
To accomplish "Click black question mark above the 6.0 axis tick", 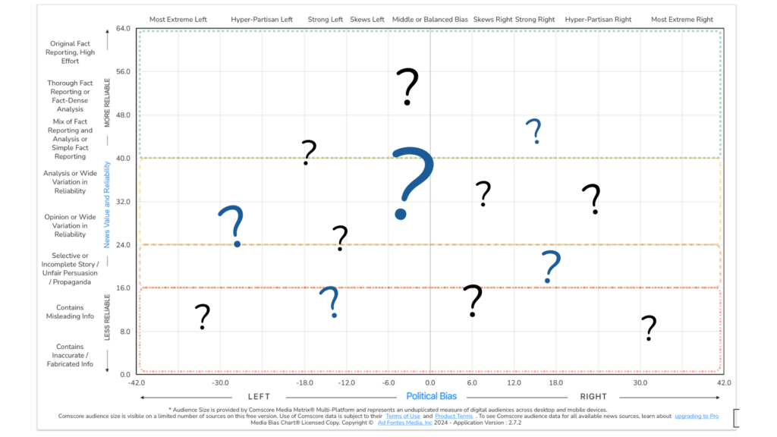I will [x=473, y=300].
